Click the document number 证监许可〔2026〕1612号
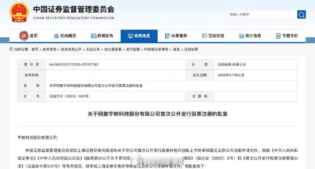The image size is (315, 169). coord(69,96)
